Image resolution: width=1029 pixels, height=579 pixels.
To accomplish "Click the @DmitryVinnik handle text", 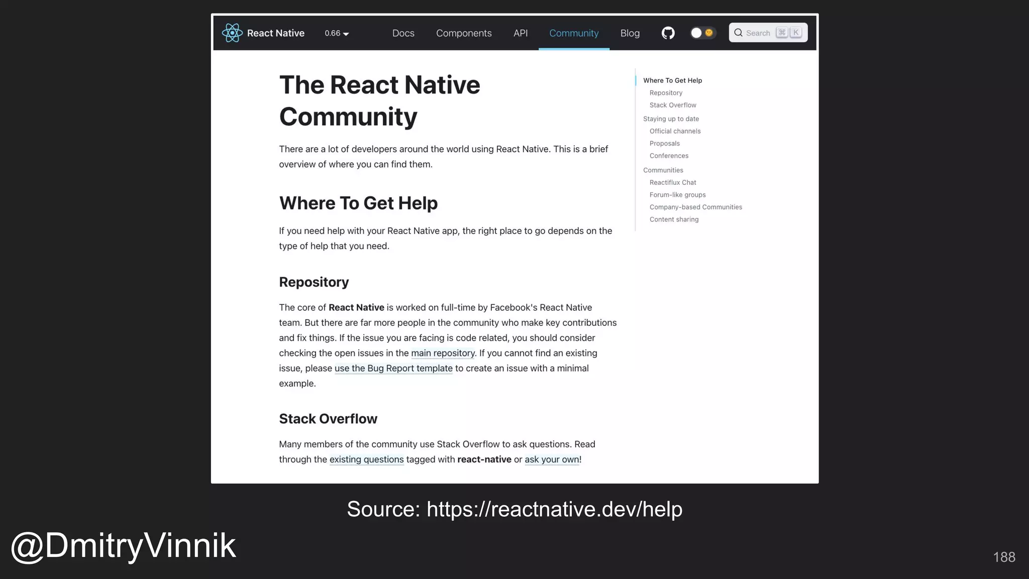I will [123, 546].
